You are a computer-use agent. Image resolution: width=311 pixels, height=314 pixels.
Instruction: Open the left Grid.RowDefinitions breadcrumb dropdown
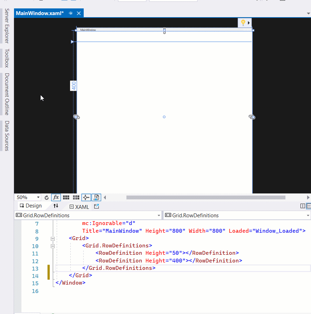pos(159,216)
